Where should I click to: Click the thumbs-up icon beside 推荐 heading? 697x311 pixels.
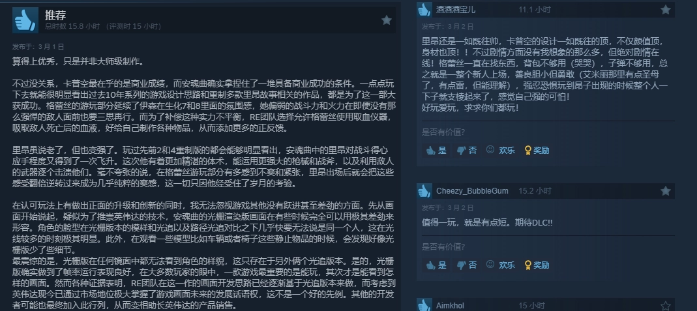25,20
